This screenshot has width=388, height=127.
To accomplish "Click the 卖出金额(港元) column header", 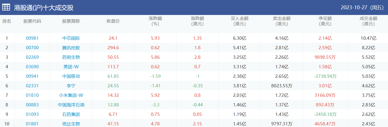I will coord(282,21).
